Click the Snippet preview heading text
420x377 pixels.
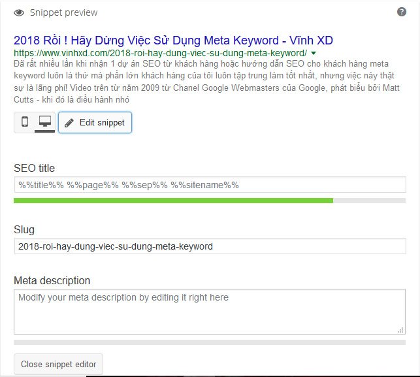(x=63, y=12)
